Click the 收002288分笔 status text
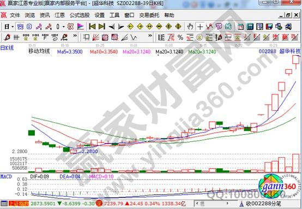 263,204
